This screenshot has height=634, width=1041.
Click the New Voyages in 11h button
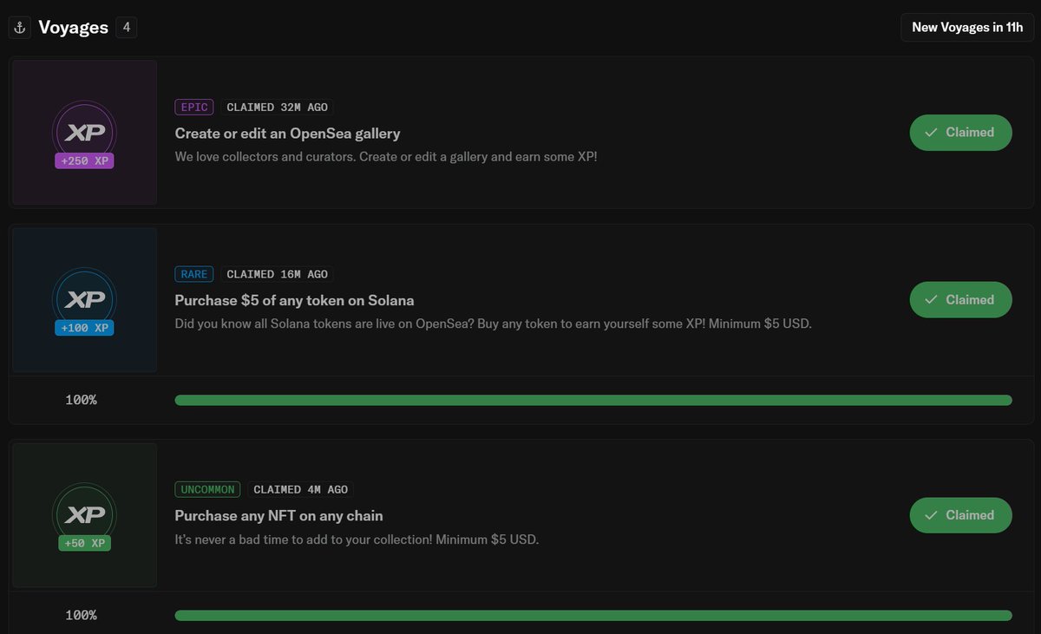(x=967, y=28)
